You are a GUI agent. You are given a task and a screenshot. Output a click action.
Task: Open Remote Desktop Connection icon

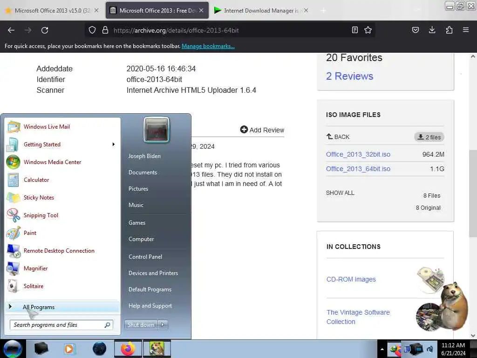[x=13, y=251]
